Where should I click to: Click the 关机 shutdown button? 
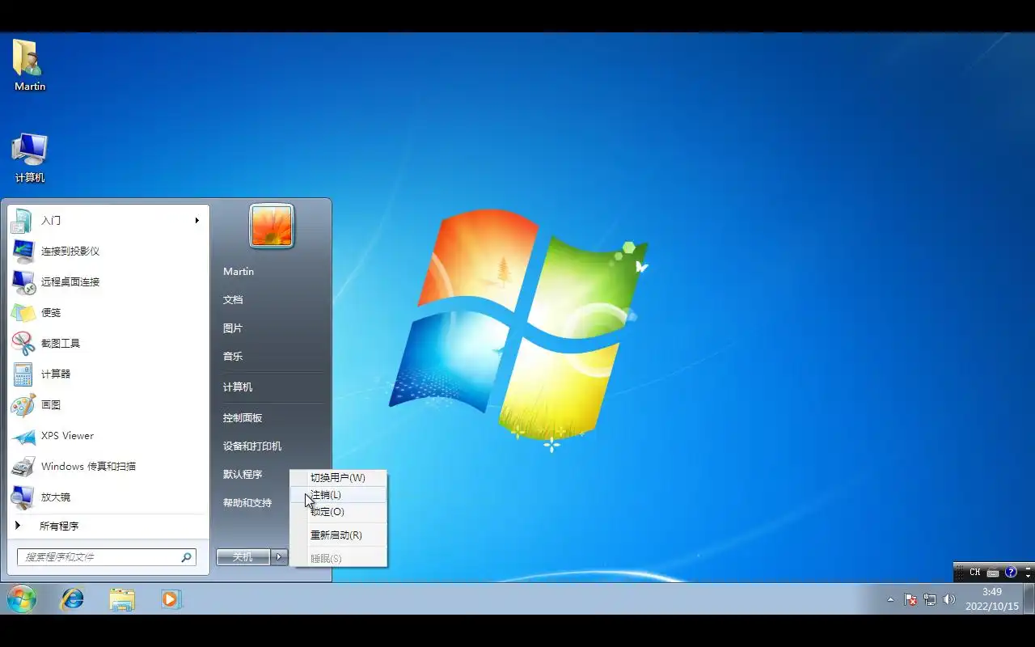coord(243,557)
